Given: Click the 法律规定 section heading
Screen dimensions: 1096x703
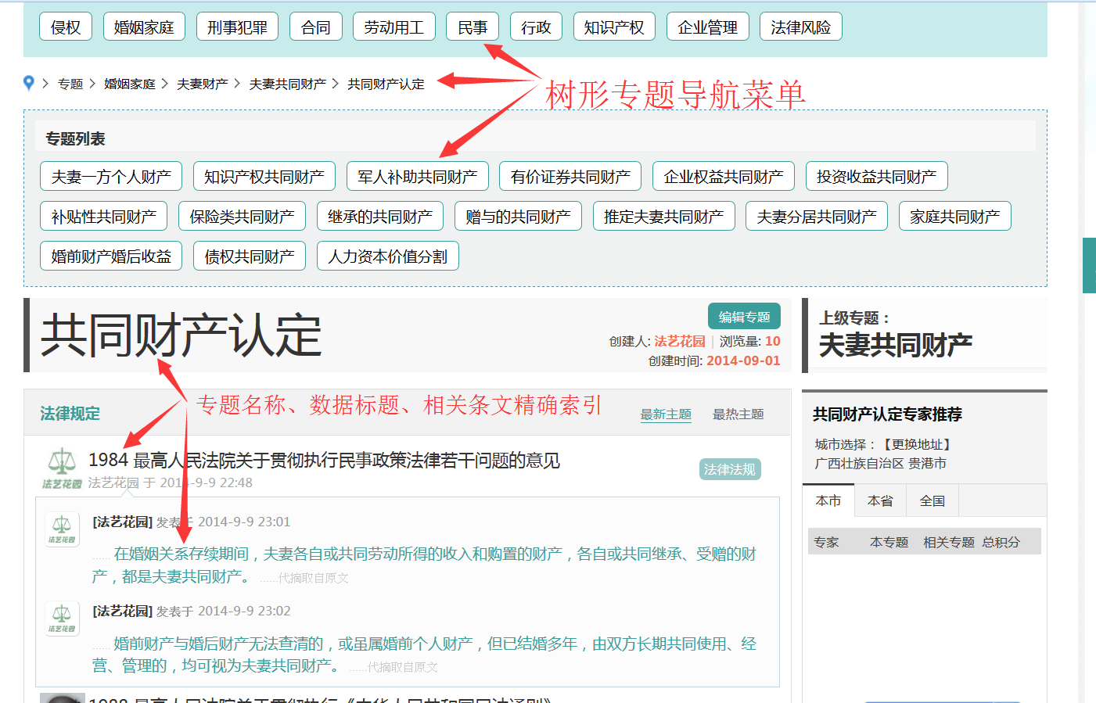Looking at the screenshot, I should point(70,414).
